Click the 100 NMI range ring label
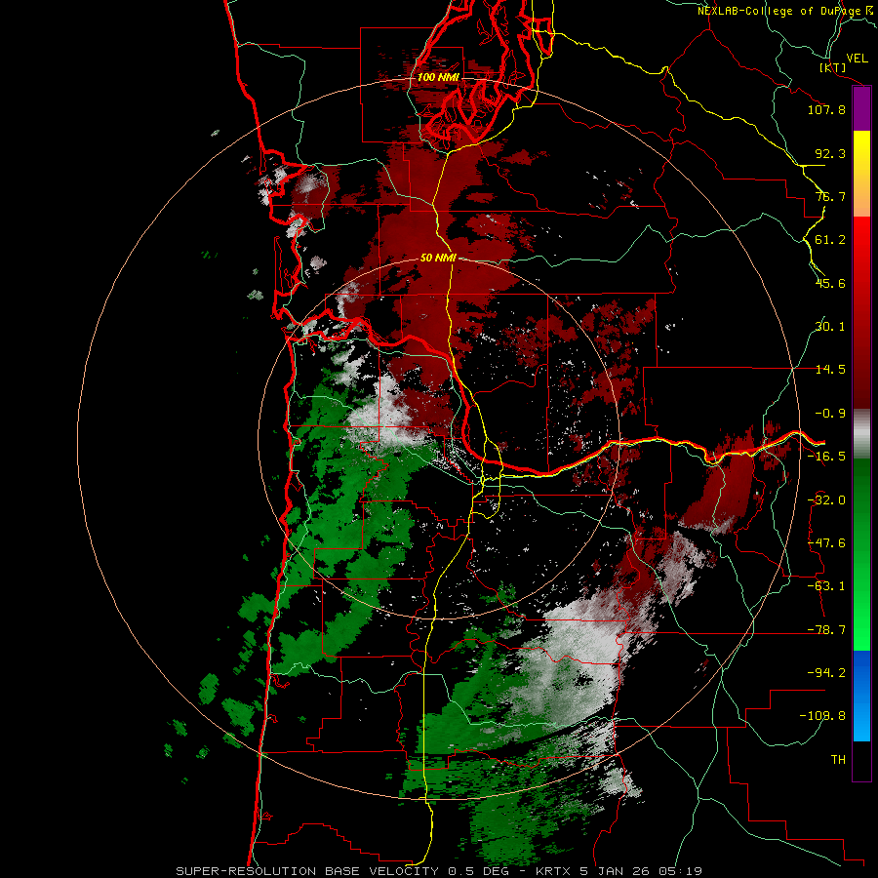The width and height of the screenshot is (878, 878). pyautogui.click(x=438, y=77)
